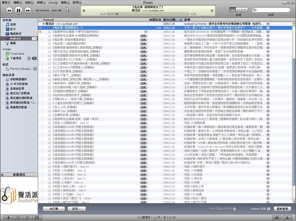This screenshot has height=221, width=296.
Task: Check the 棒球 Q&A_試聽檔 checkbox
Action: (49, 111)
